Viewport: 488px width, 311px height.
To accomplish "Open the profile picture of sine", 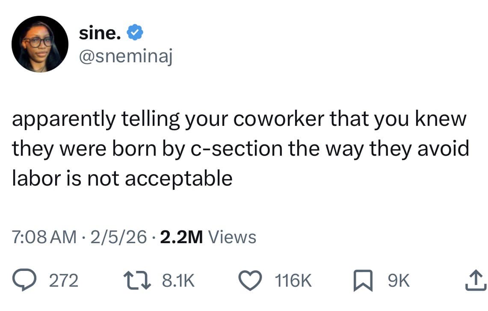I will click(40, 44).
